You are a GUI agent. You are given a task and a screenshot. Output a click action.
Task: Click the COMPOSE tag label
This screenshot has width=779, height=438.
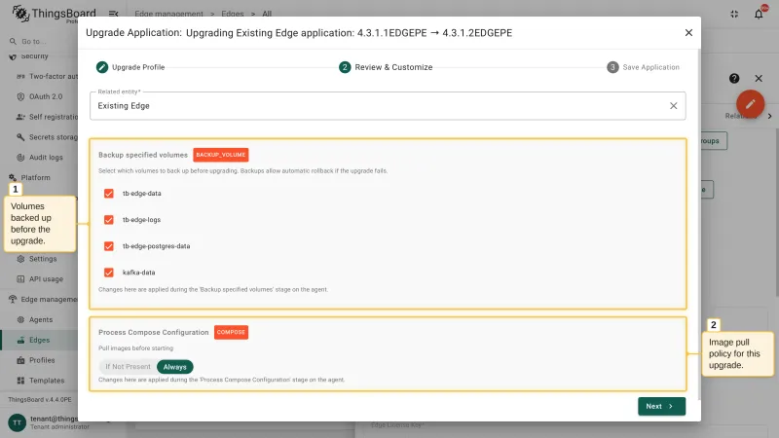[x=231, y=332]
